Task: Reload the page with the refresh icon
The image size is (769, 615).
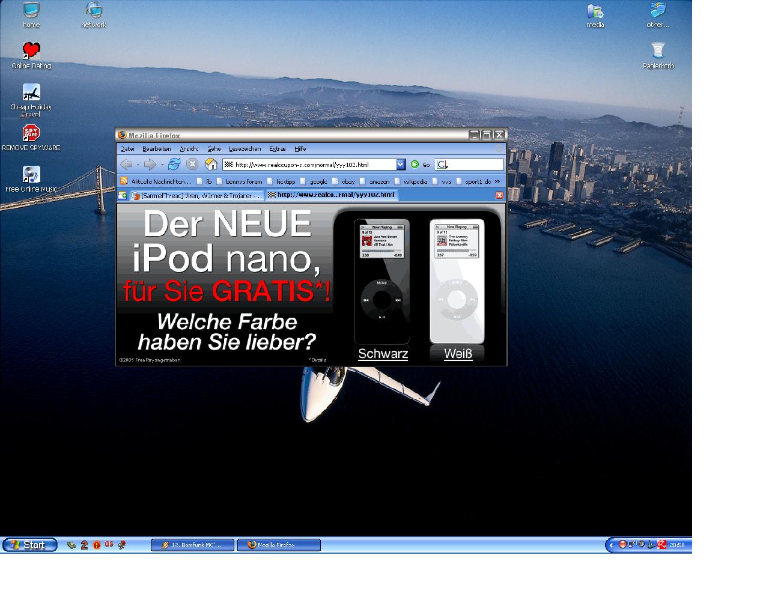Action: 174,164
